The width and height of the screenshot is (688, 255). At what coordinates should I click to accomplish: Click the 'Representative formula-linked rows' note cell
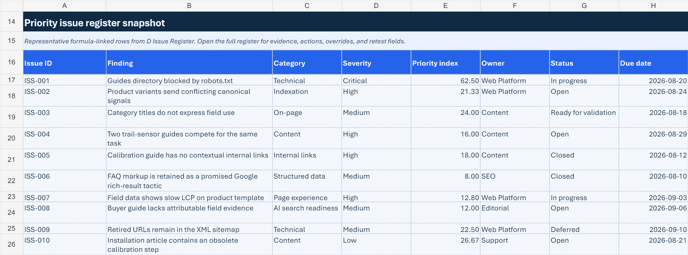[x=356, y=41]
